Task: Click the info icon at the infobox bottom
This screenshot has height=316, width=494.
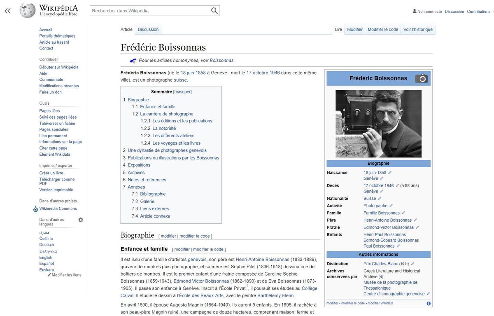Action: (428, 303)
